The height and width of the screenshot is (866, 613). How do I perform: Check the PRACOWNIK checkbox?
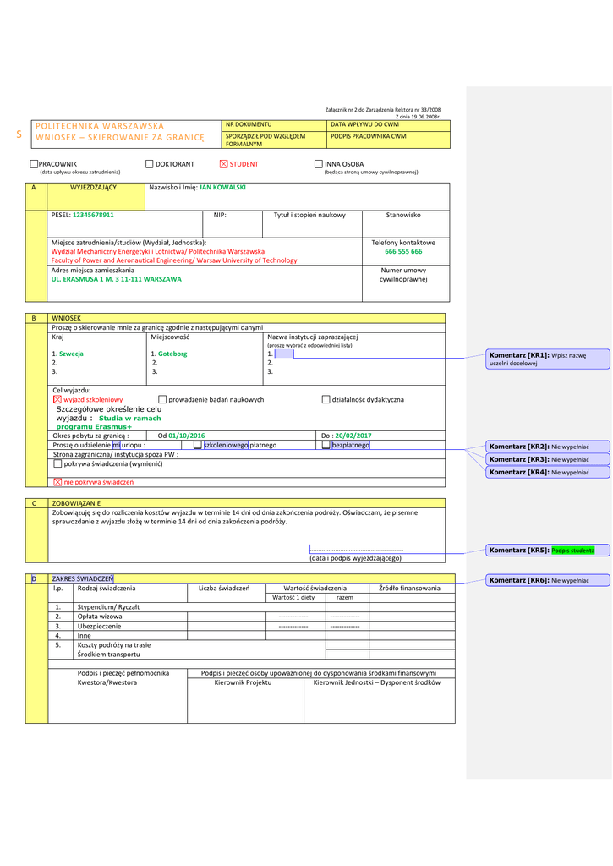tap(34, 164)
